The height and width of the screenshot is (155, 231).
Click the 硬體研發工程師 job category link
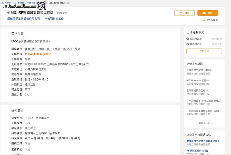tap(34, 49)
